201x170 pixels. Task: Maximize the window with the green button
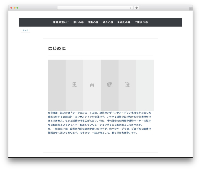click(18, 8)
